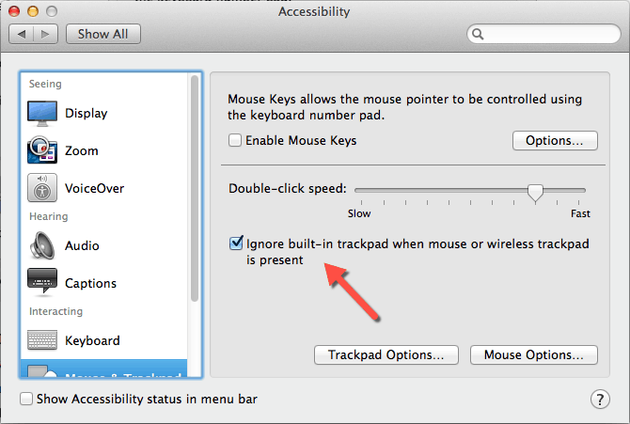Select the Keyboard icon under Interacting
The height and width of the screenshot is (424, 630).
(x=42, y=340)
